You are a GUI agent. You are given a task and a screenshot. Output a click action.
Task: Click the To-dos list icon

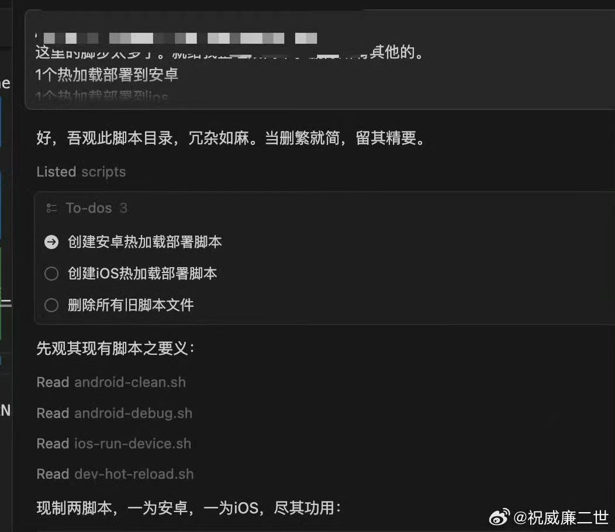(x=51, y=208)
